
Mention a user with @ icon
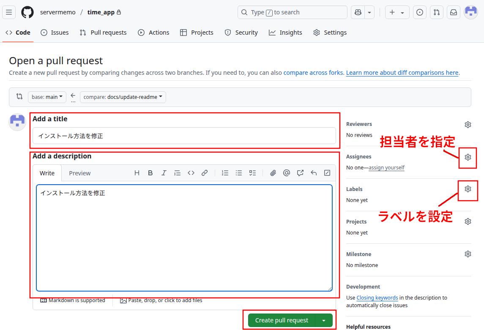coord(287,173)
